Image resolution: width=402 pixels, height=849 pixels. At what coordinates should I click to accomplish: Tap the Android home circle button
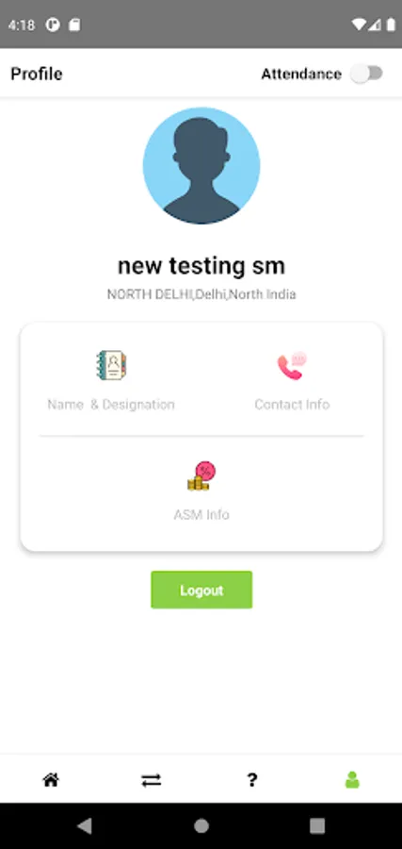[x=201, y=825]
